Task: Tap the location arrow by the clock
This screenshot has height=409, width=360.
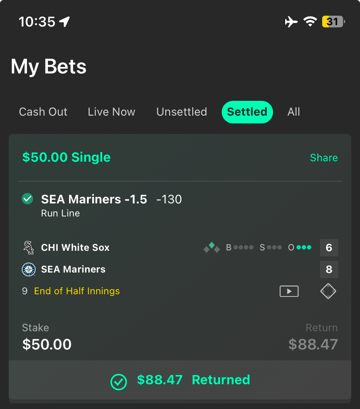Action: tap(64, 21)
